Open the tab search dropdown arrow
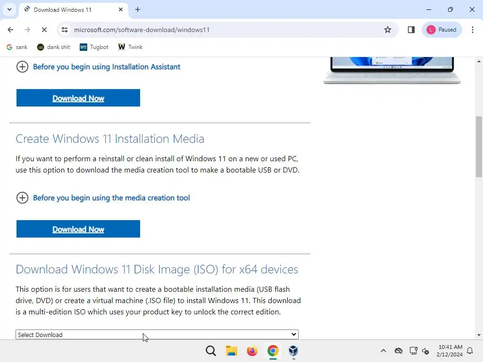This screenshot has width=483, height=362. click(x=9, y=9)
